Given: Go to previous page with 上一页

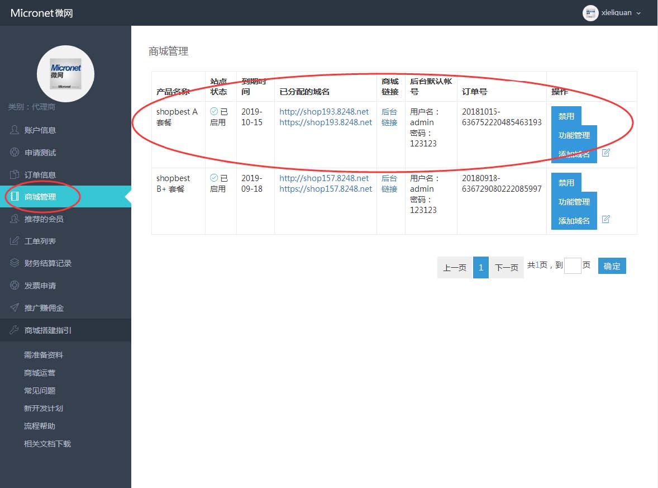Looking at the screenshot, I should point(455,268).
